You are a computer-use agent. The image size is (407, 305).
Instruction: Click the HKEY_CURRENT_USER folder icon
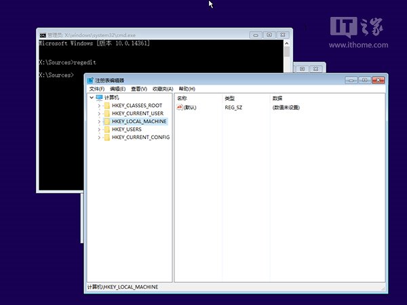106,113
